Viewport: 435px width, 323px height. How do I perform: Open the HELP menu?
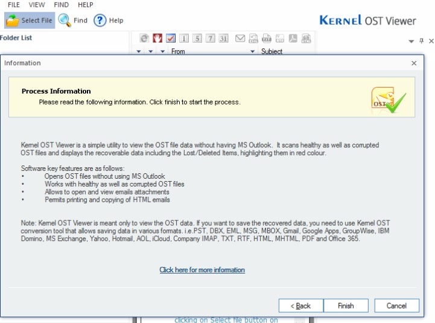(x=85, y=5)
